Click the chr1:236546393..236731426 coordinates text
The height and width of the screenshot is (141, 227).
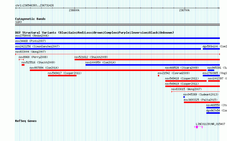coord(34,6)
